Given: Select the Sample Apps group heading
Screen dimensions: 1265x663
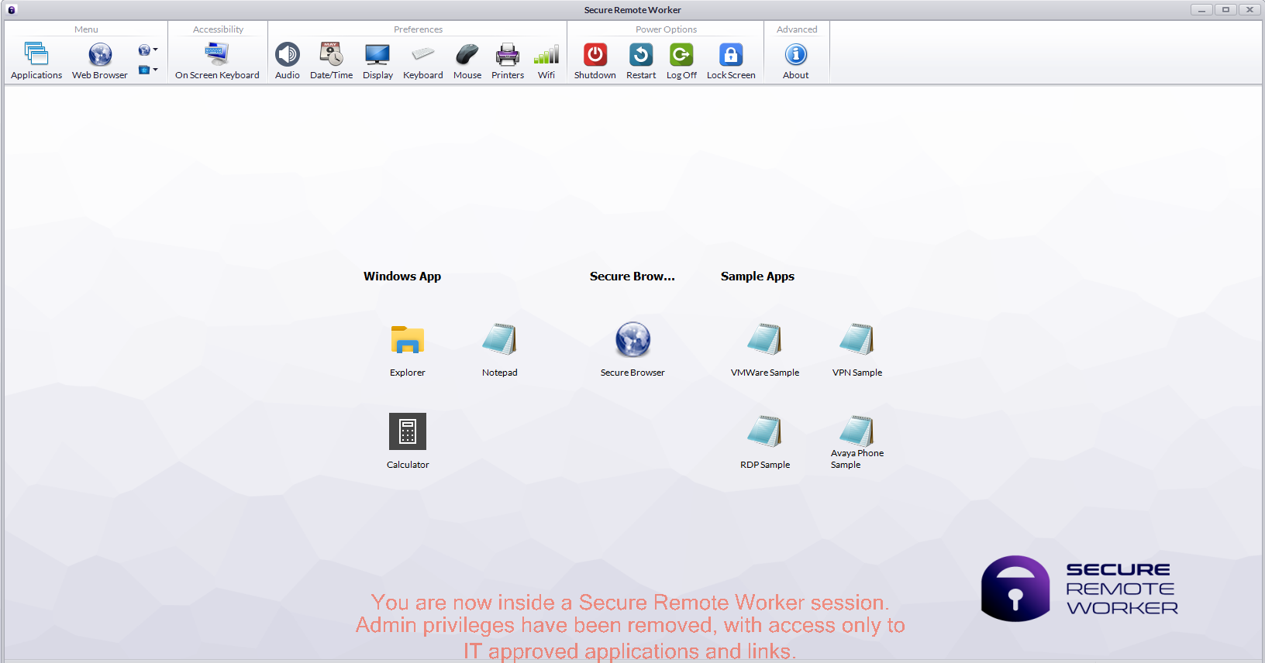Looking at the screenshot, I should click(x=758, y=277).
